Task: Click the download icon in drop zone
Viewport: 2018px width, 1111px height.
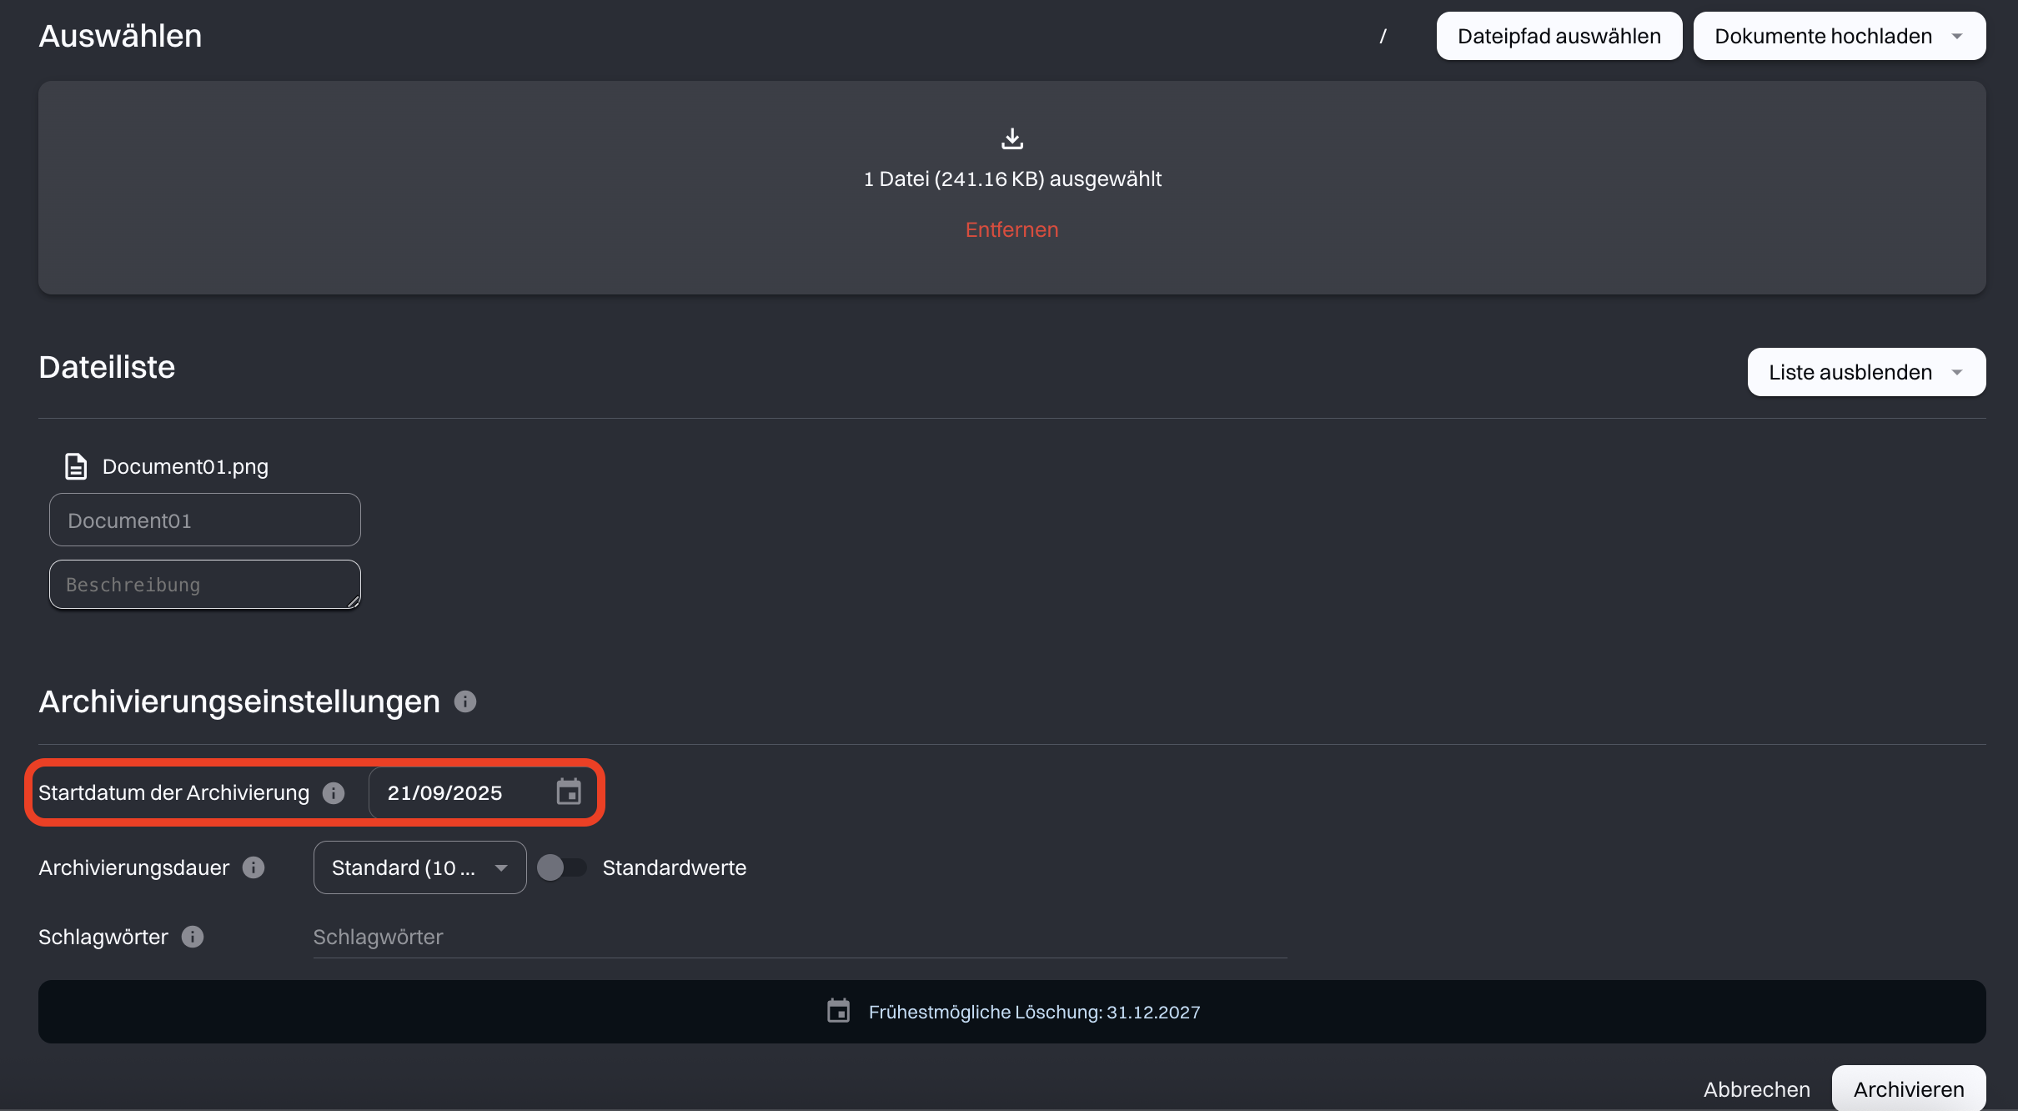Action: [1012, 138]
